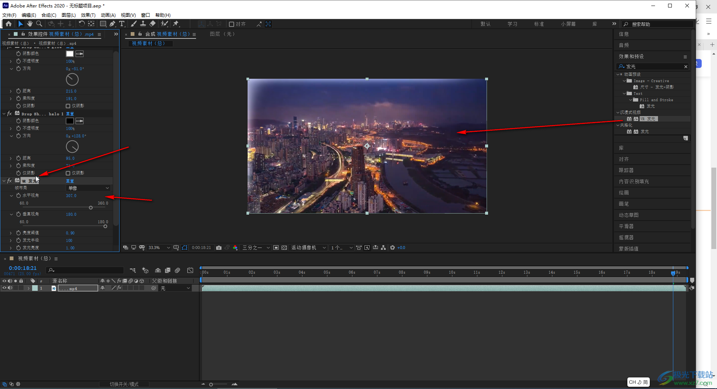Open the parent link 无 dropdown

[175, 288]
